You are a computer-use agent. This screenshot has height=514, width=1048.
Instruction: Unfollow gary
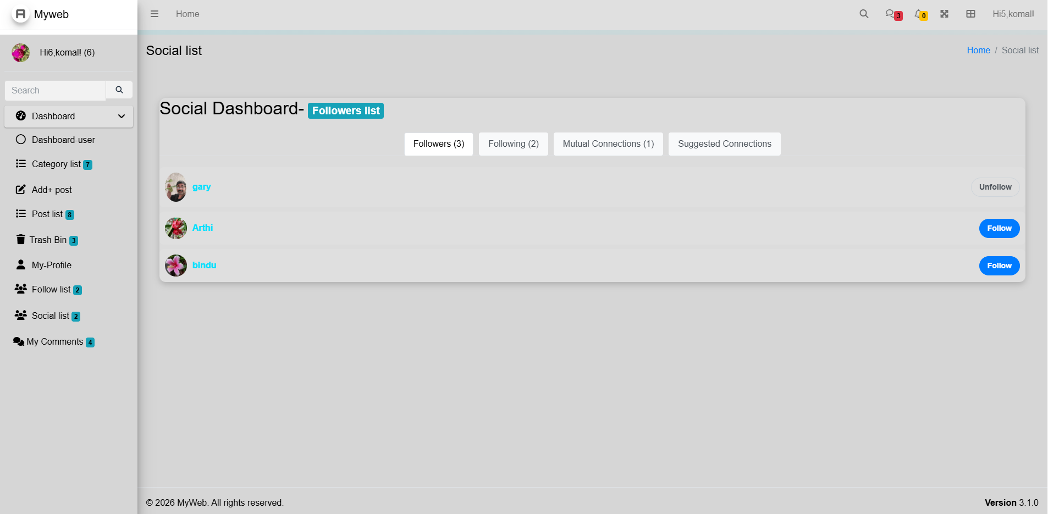995,187
